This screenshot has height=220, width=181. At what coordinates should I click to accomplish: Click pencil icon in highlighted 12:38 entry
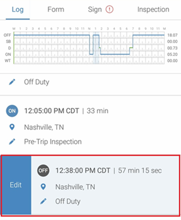43,201
